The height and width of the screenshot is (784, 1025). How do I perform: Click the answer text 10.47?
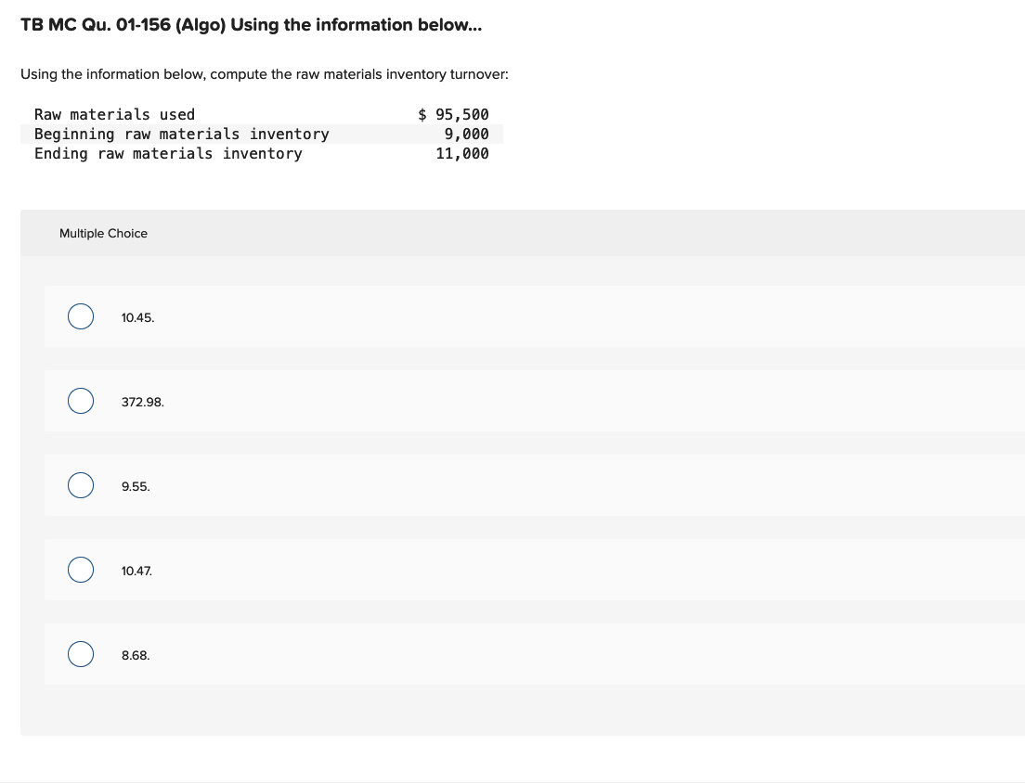(136, 571)
